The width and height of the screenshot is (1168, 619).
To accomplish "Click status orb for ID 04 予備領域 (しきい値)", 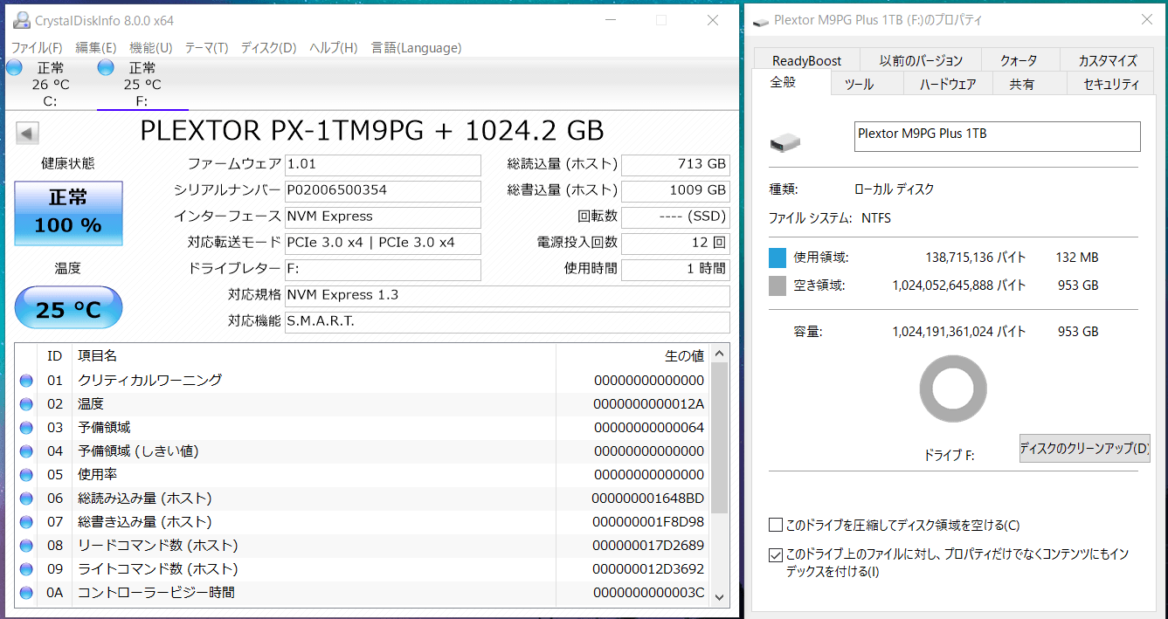I will click(x=26, y=451).
